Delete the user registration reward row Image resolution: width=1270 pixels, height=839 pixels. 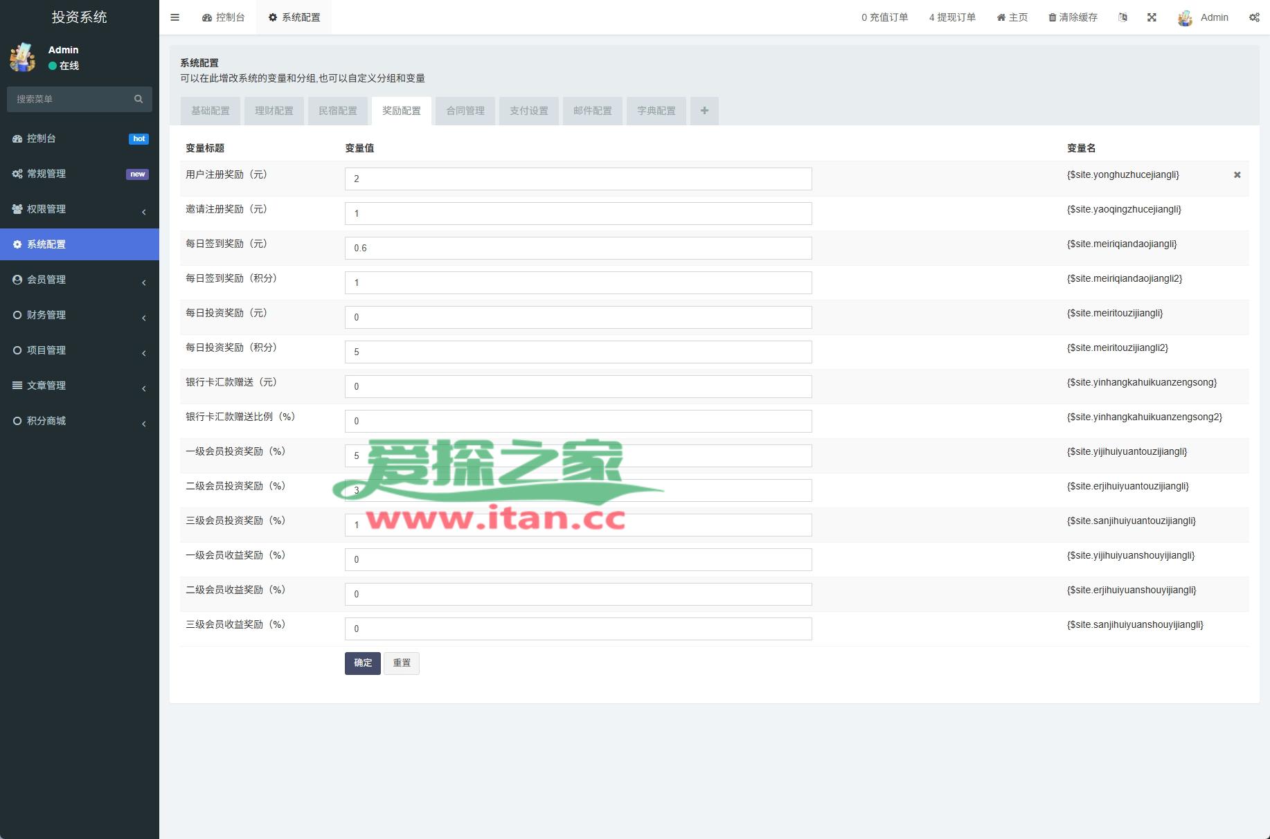(x=1237, y=175)
